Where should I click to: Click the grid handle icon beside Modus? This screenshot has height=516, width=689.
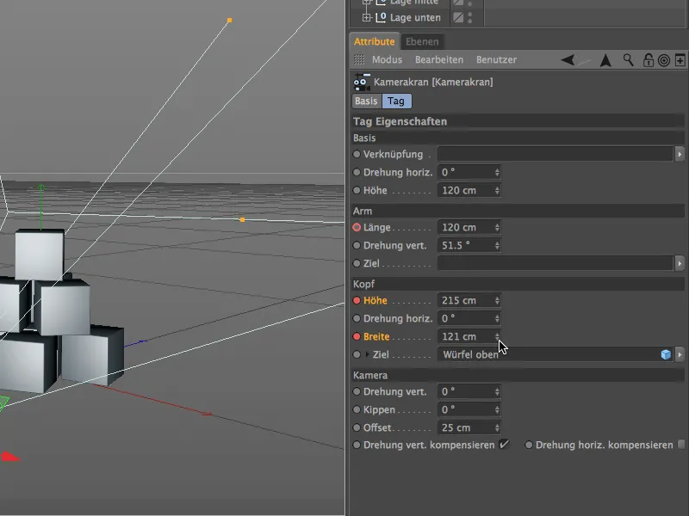click(359, 59)
